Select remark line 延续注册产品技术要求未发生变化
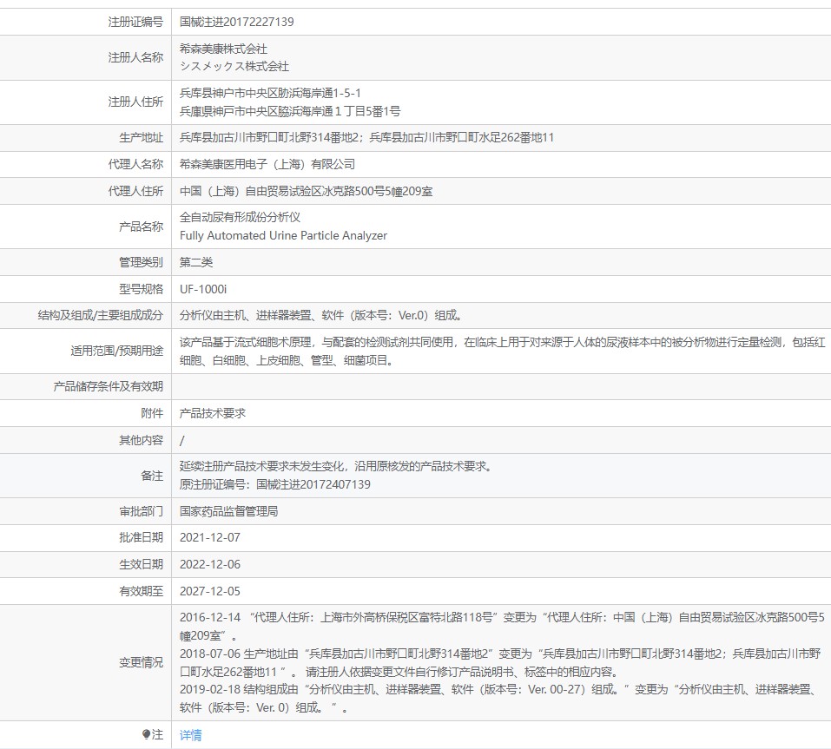The height and width of the screenshot is (749, 831). (337, 466)
